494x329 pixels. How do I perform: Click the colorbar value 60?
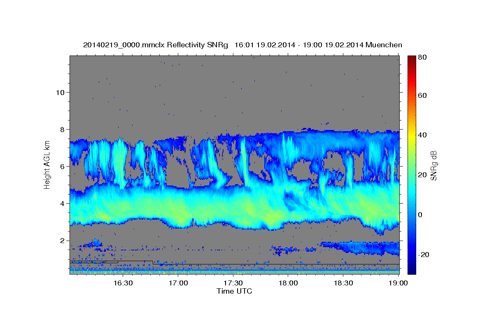(423, 95)
